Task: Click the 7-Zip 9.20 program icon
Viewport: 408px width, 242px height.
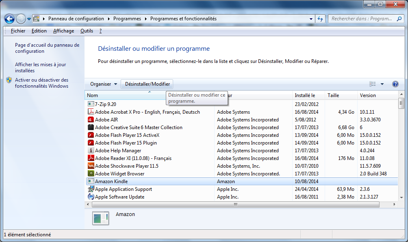Action: click(91, 104)
